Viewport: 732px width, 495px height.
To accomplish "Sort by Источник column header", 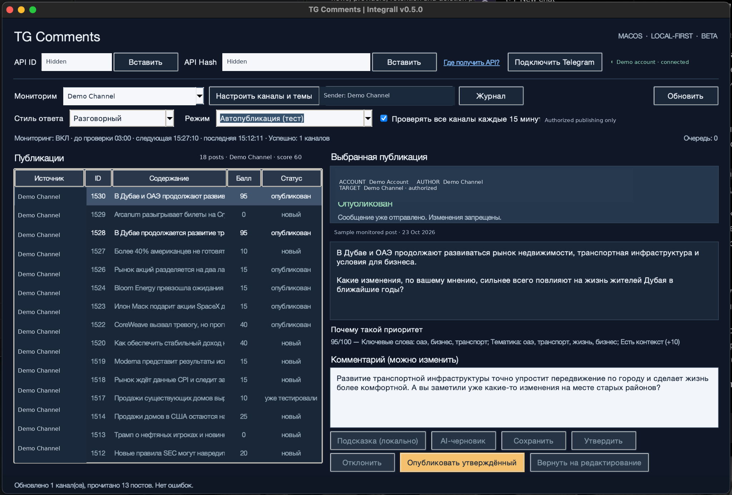I will [x=49, y=178].
